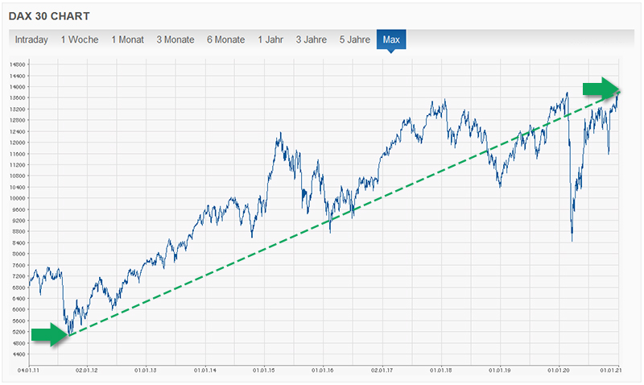Viewport: 644px width, 385px height.
Task: Click the DAX 30 CHART heading
Action: click(x=50, y=16)
